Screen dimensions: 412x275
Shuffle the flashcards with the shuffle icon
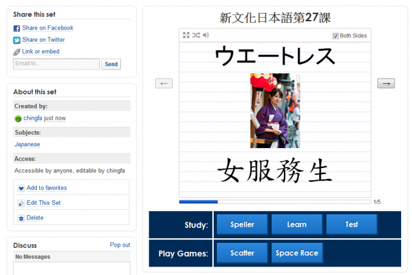point(196,35)
